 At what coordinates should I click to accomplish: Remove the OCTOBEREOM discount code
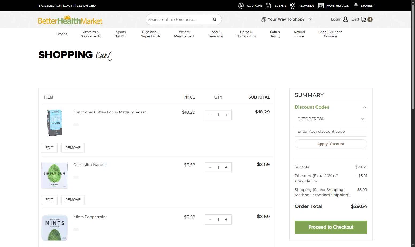[363, 119]
